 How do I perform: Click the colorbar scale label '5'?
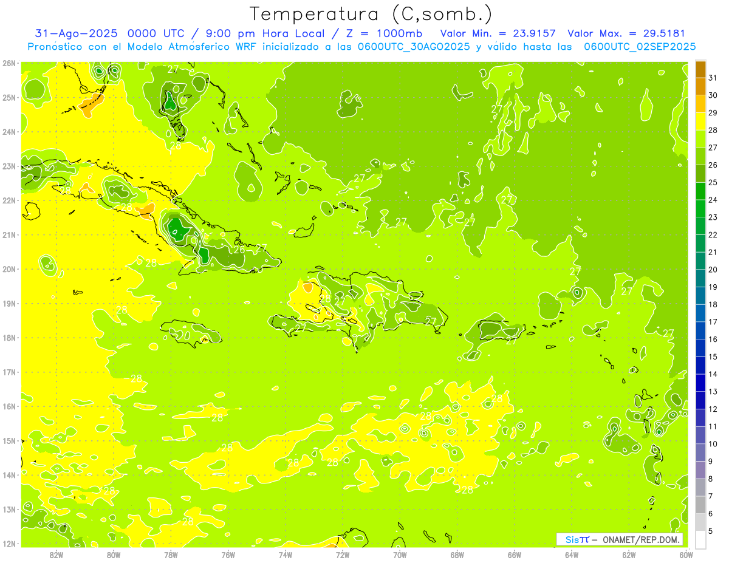(x=711, y=531)
